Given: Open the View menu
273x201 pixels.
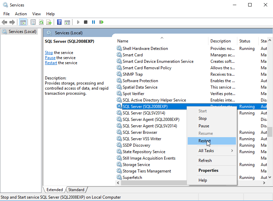Looking at the screenshot, I should [36, 14].
